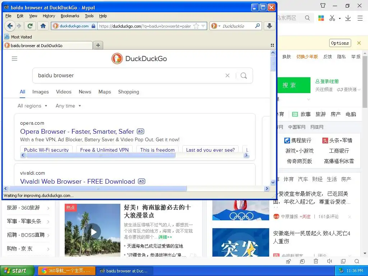Open URL bar history dropdown arrow

(203, 26)
